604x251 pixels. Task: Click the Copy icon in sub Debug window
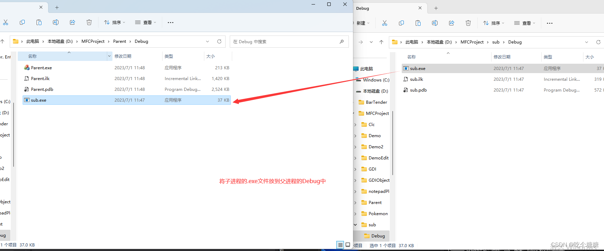(x=401, y=23)
